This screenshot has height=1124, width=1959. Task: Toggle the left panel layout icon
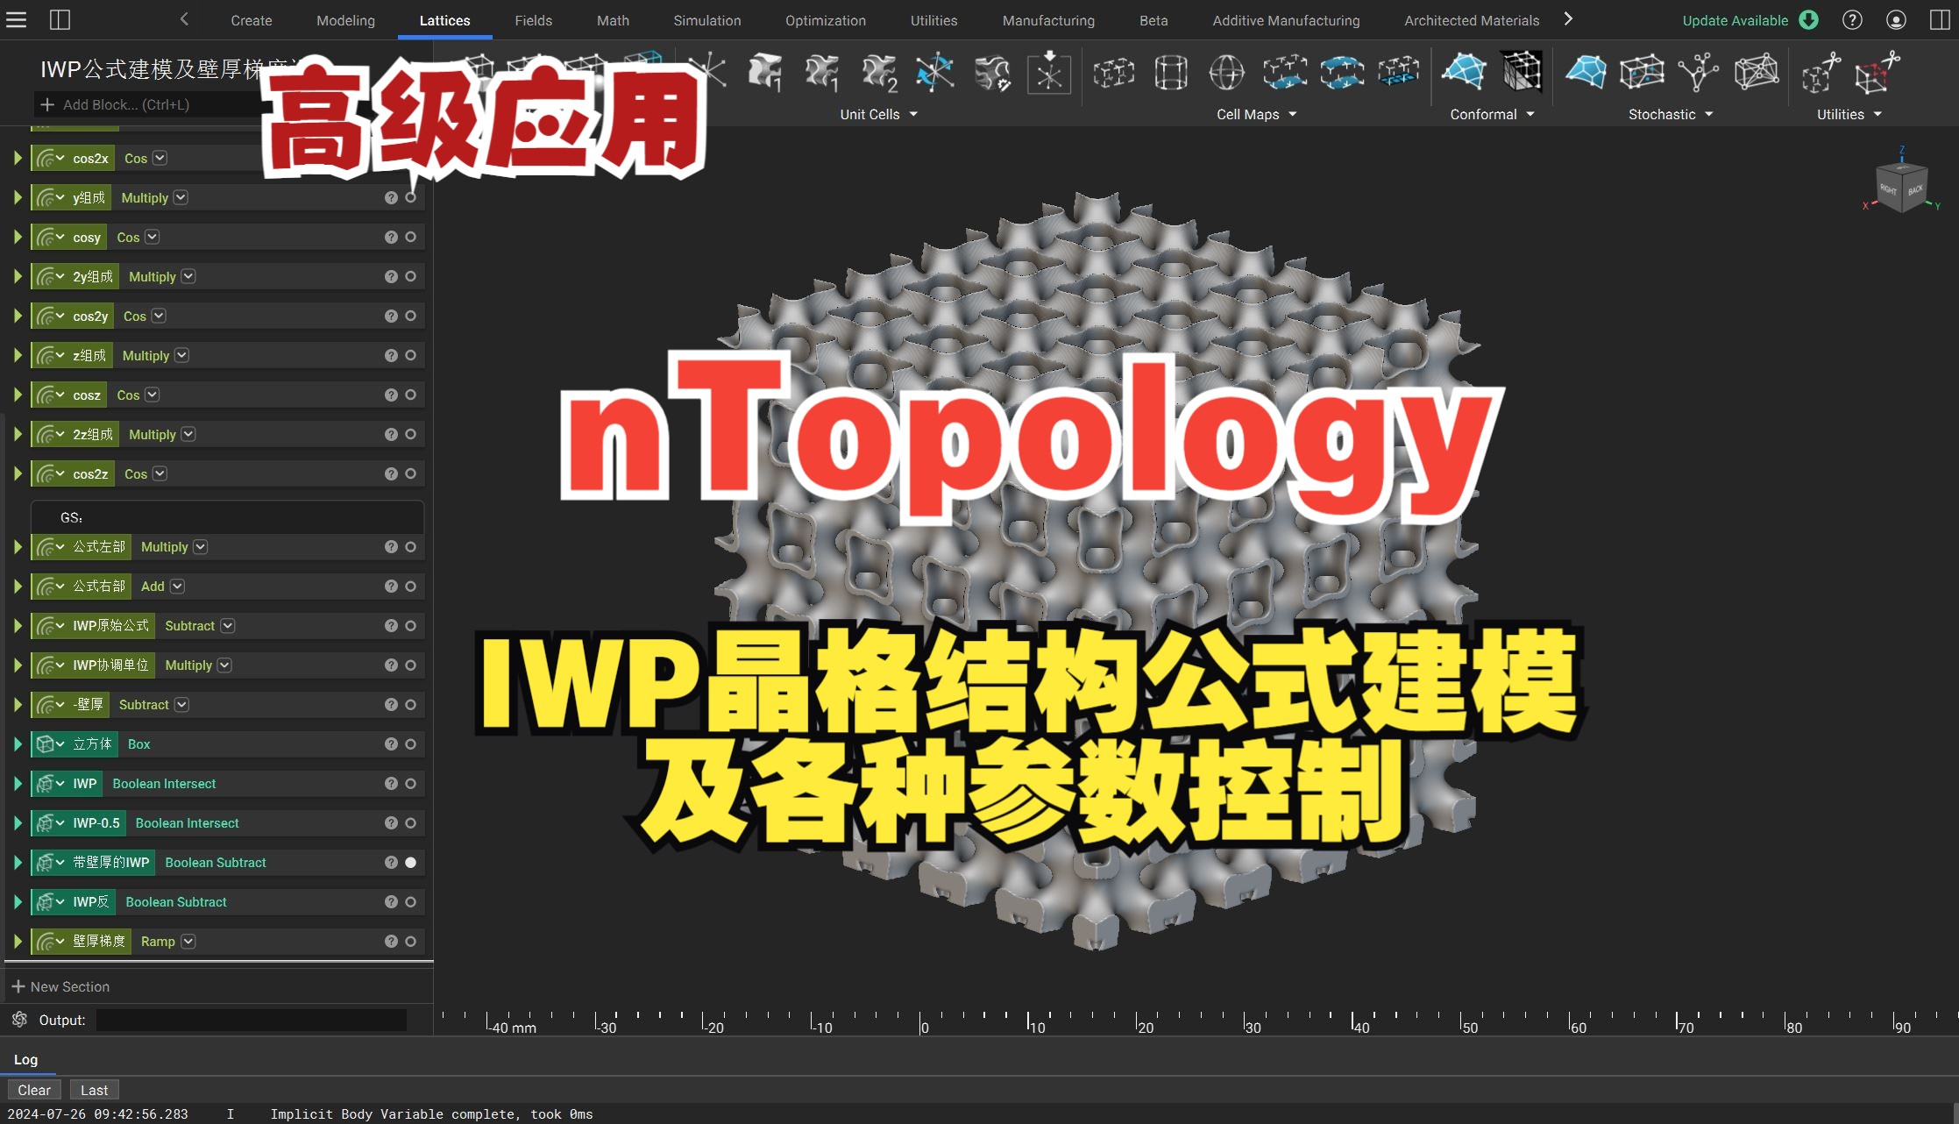point(60,19)
